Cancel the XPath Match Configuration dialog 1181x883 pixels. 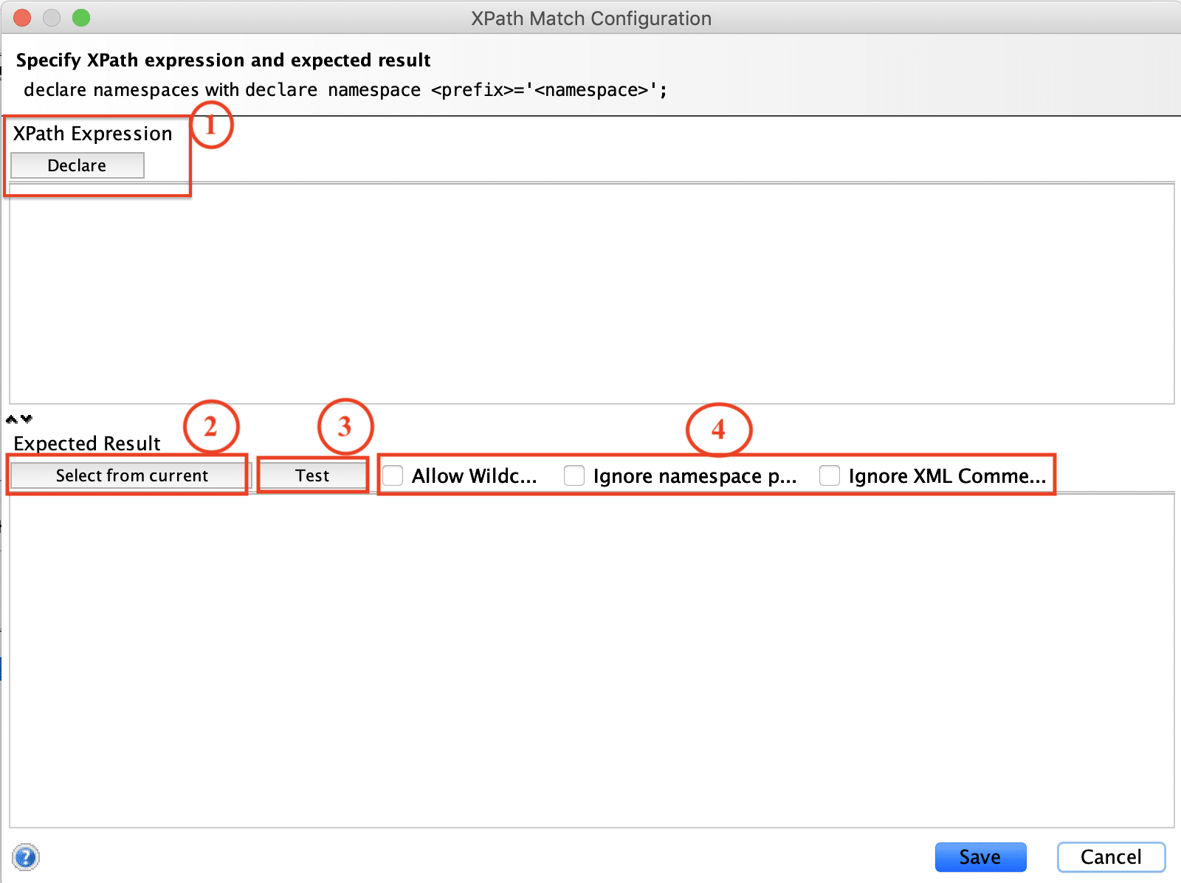(1111, 857)
